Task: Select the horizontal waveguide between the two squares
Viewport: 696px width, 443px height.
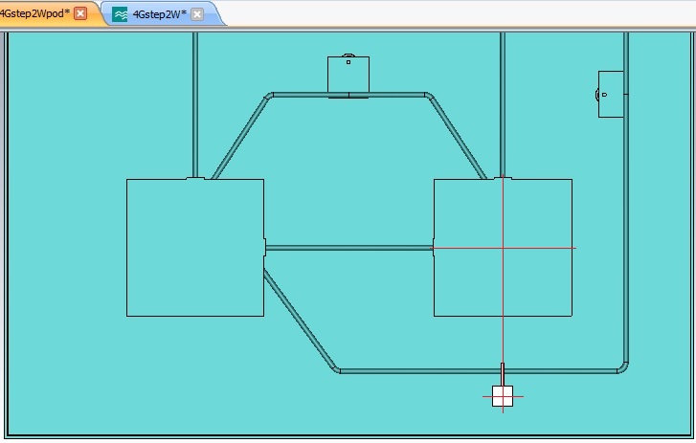Action: pyautogui.click(x=348, y=248)
